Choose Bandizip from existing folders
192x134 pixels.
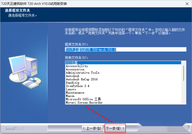click(73, 83)
